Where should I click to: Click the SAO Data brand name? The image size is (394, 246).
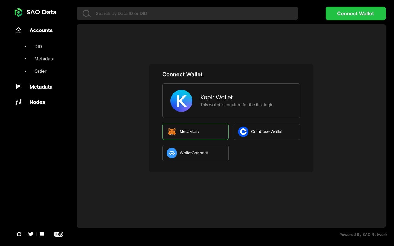pyautogui.click(x=42, y=12)
